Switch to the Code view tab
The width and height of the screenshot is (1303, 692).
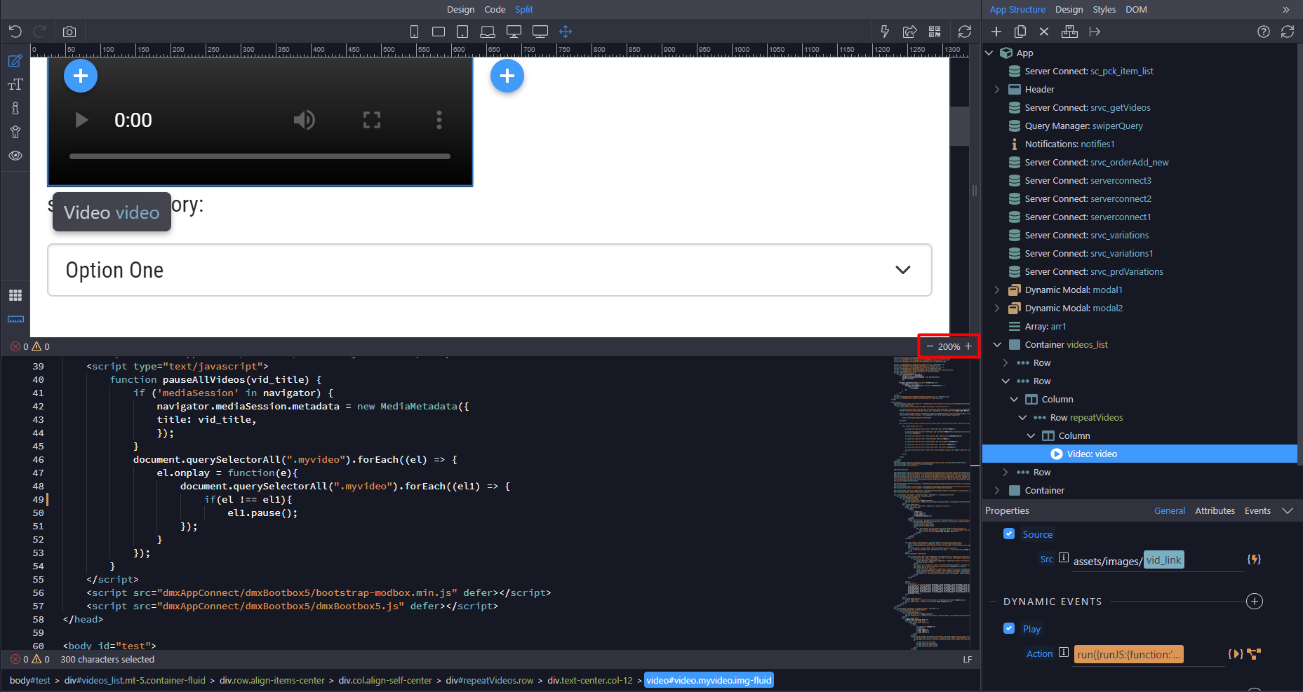(495, 9)
